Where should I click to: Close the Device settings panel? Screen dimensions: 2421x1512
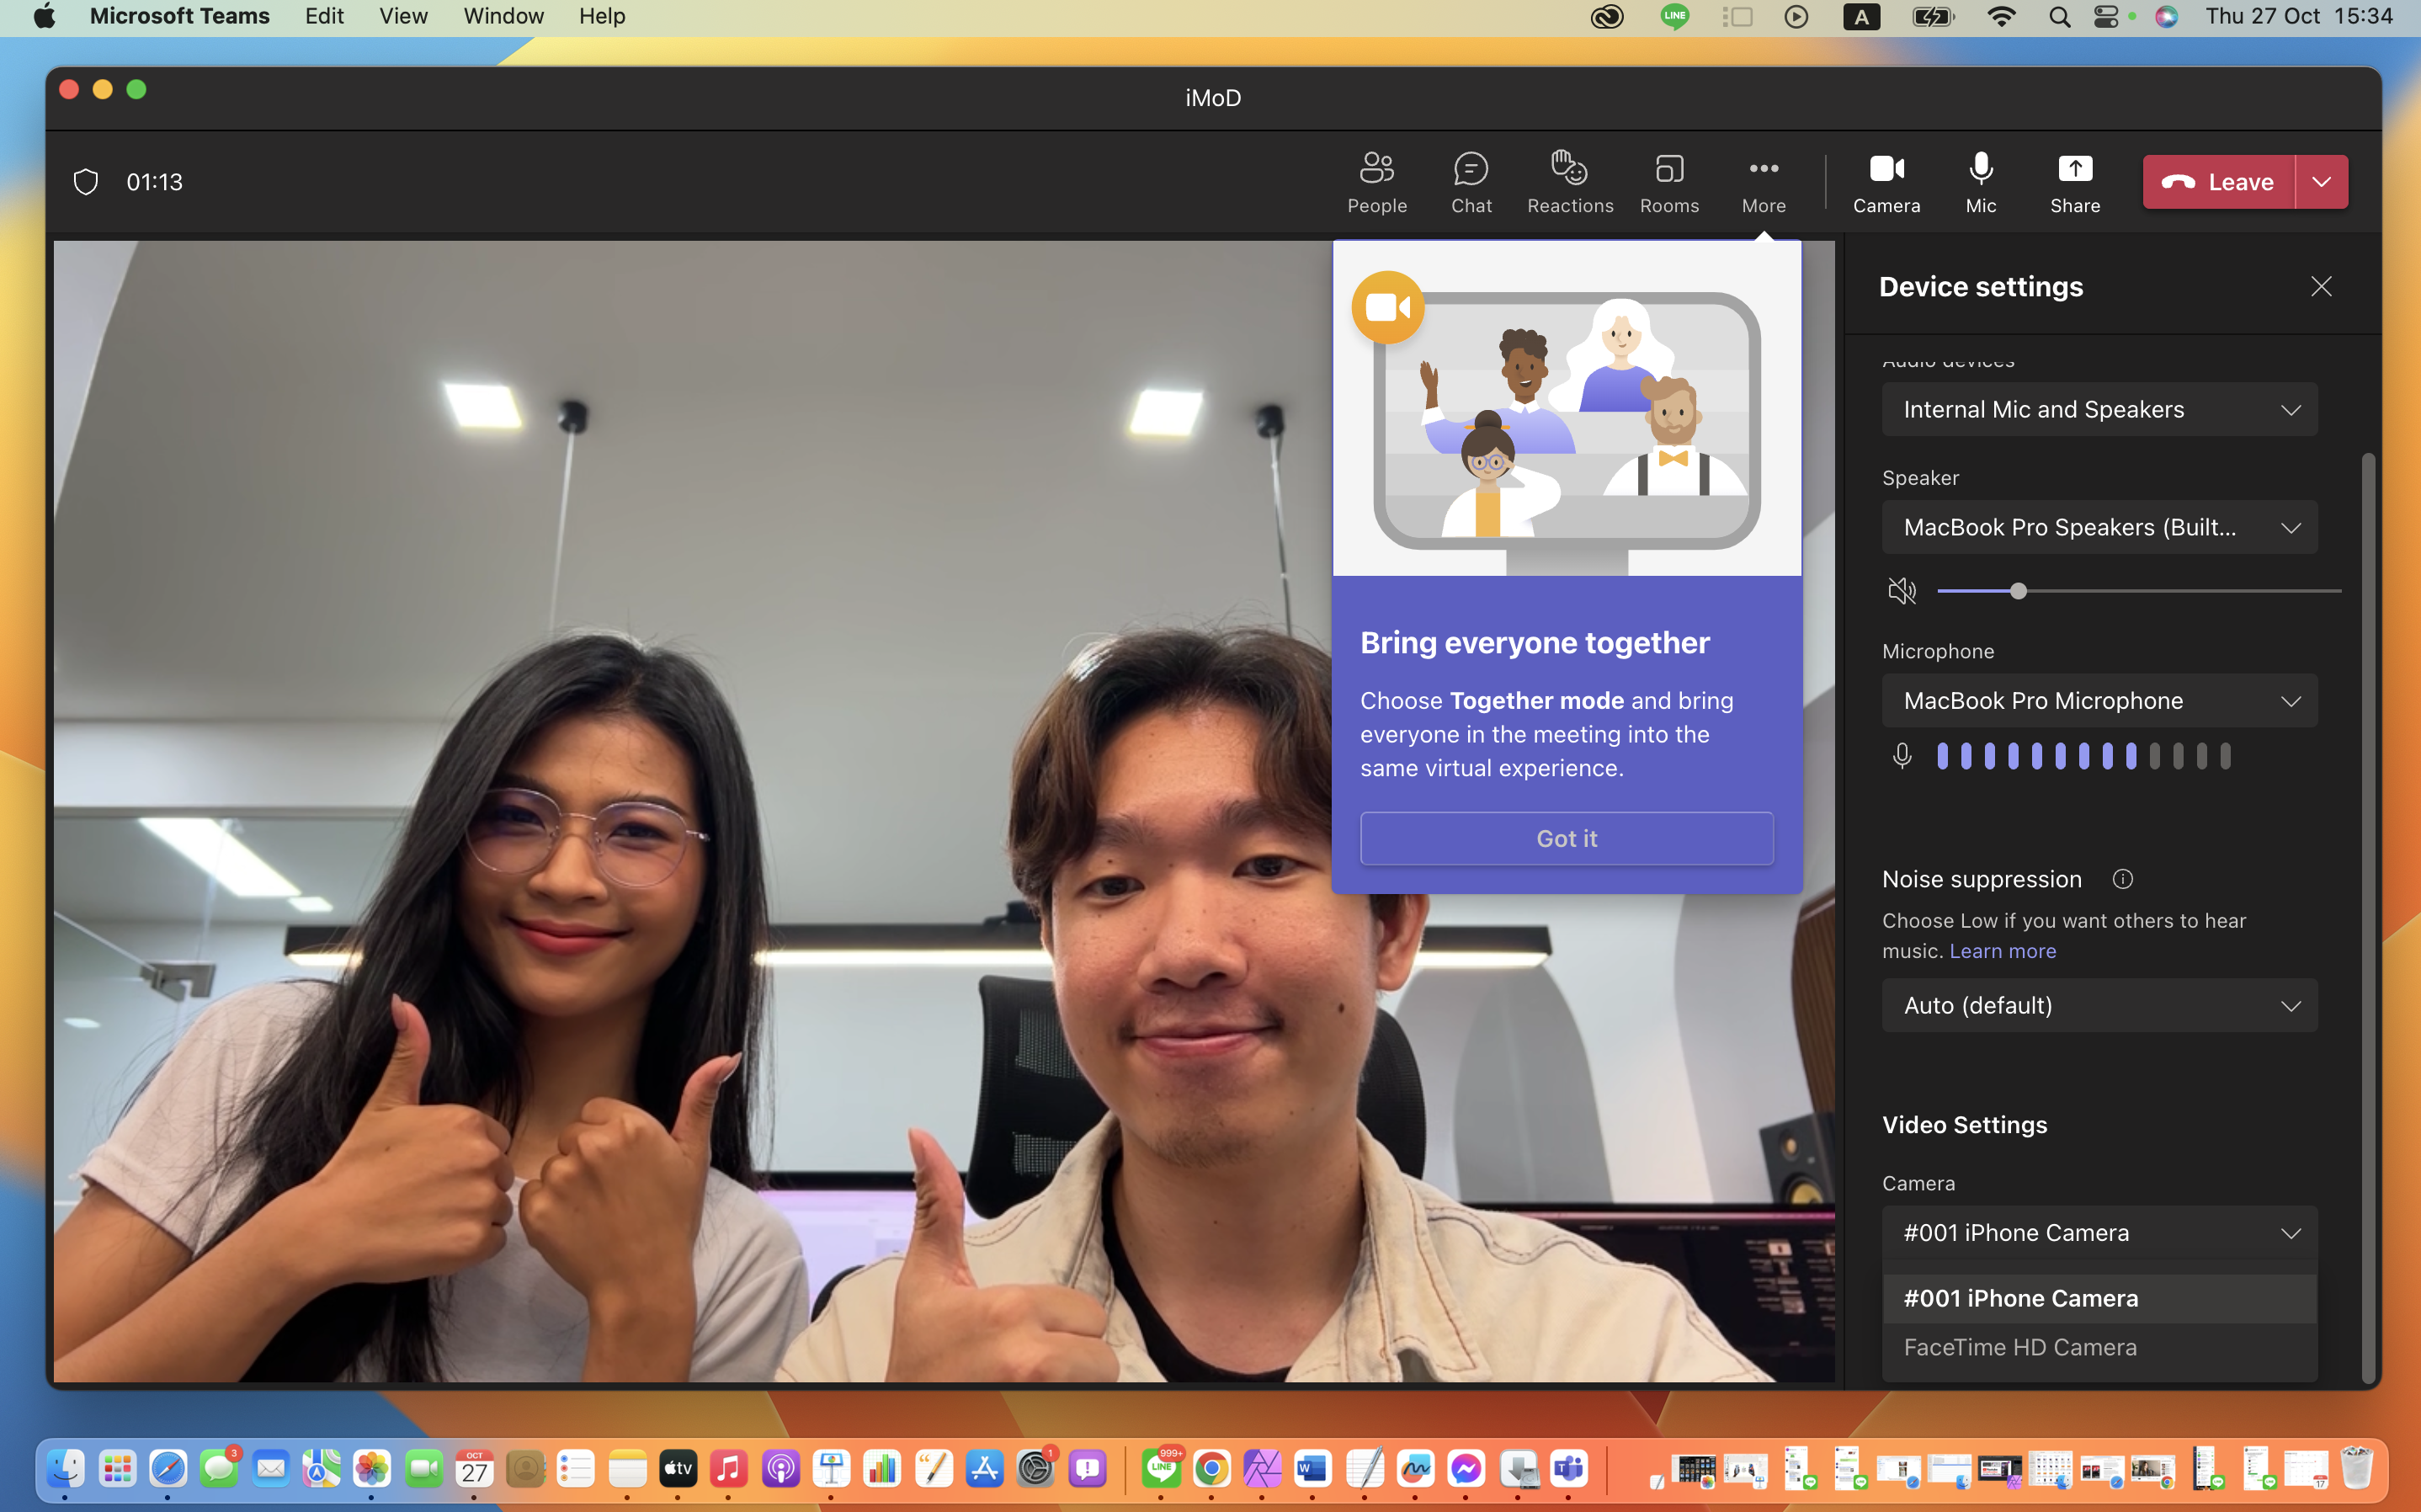[2320, 287]
